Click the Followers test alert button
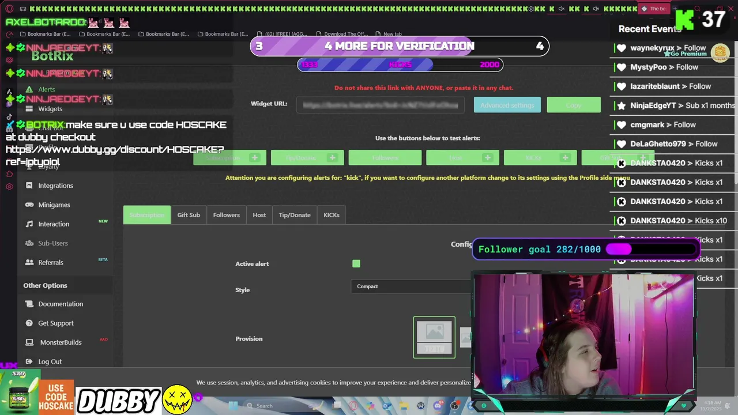 [x=385, y=157]
